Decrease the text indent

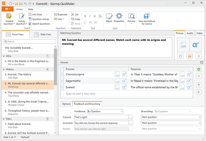point(90,22)
